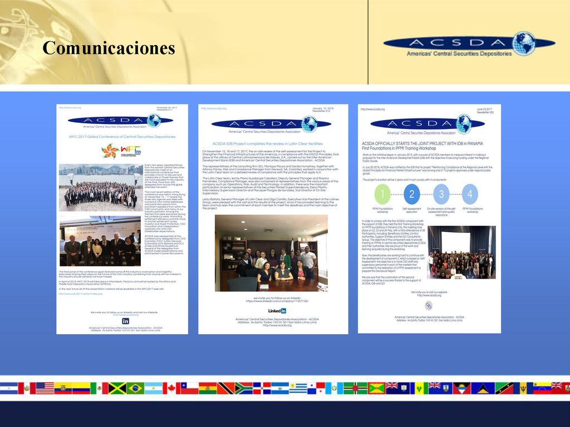Image resolution: width=570 pixels, height=427 pixels.
Task: Click the Ecuador flag
Action: 63,388
